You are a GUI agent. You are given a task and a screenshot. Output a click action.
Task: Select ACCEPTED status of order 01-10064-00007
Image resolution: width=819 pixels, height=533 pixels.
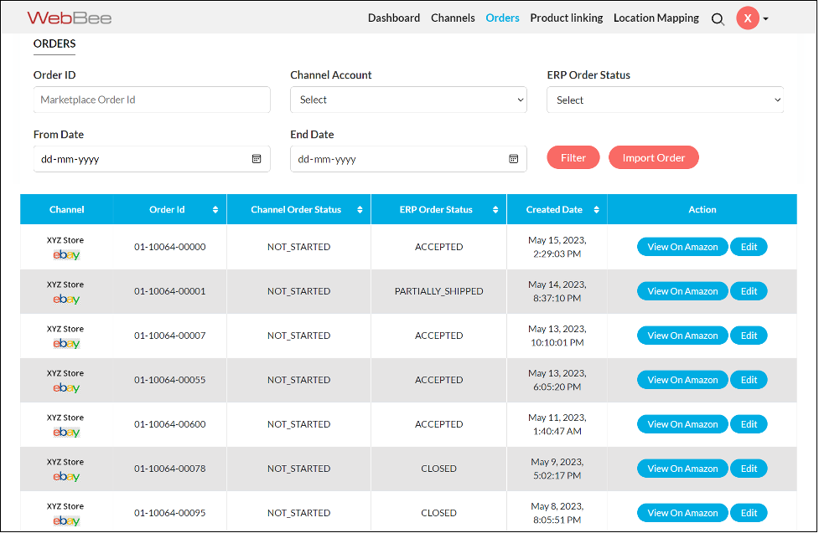pyautogui.click(x=438, y=336)
